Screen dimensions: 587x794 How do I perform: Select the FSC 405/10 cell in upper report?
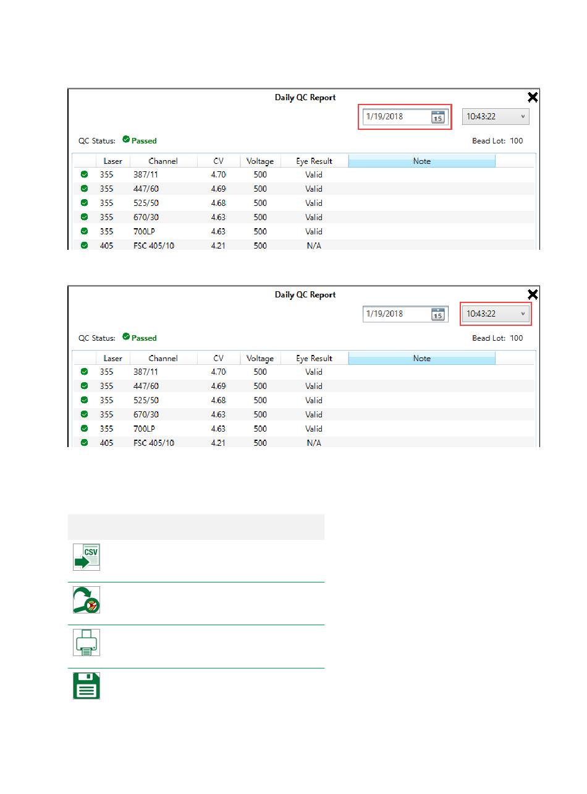[x=154, y=245]
